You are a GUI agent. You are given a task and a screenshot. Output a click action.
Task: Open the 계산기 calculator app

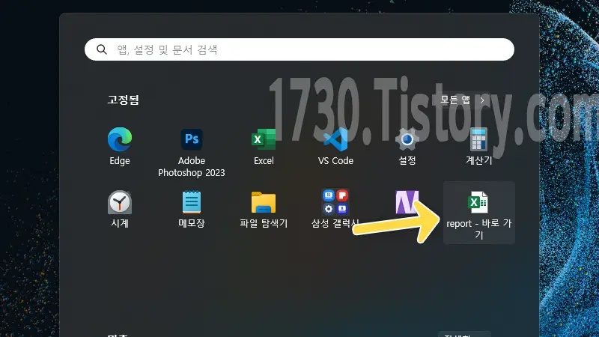tap(479, 147)
